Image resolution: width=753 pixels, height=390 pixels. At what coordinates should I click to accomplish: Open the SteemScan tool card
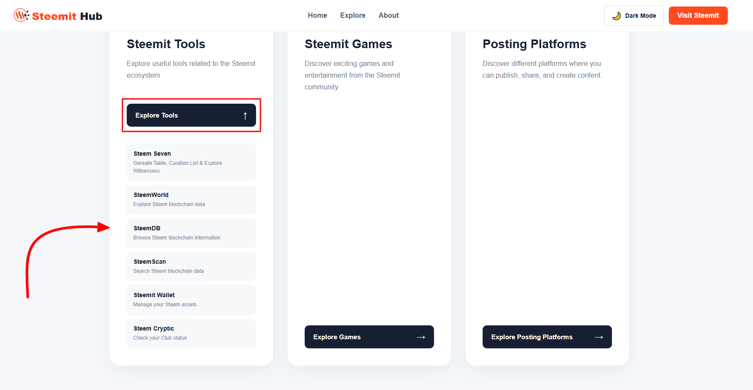click(x=191, y=266)
